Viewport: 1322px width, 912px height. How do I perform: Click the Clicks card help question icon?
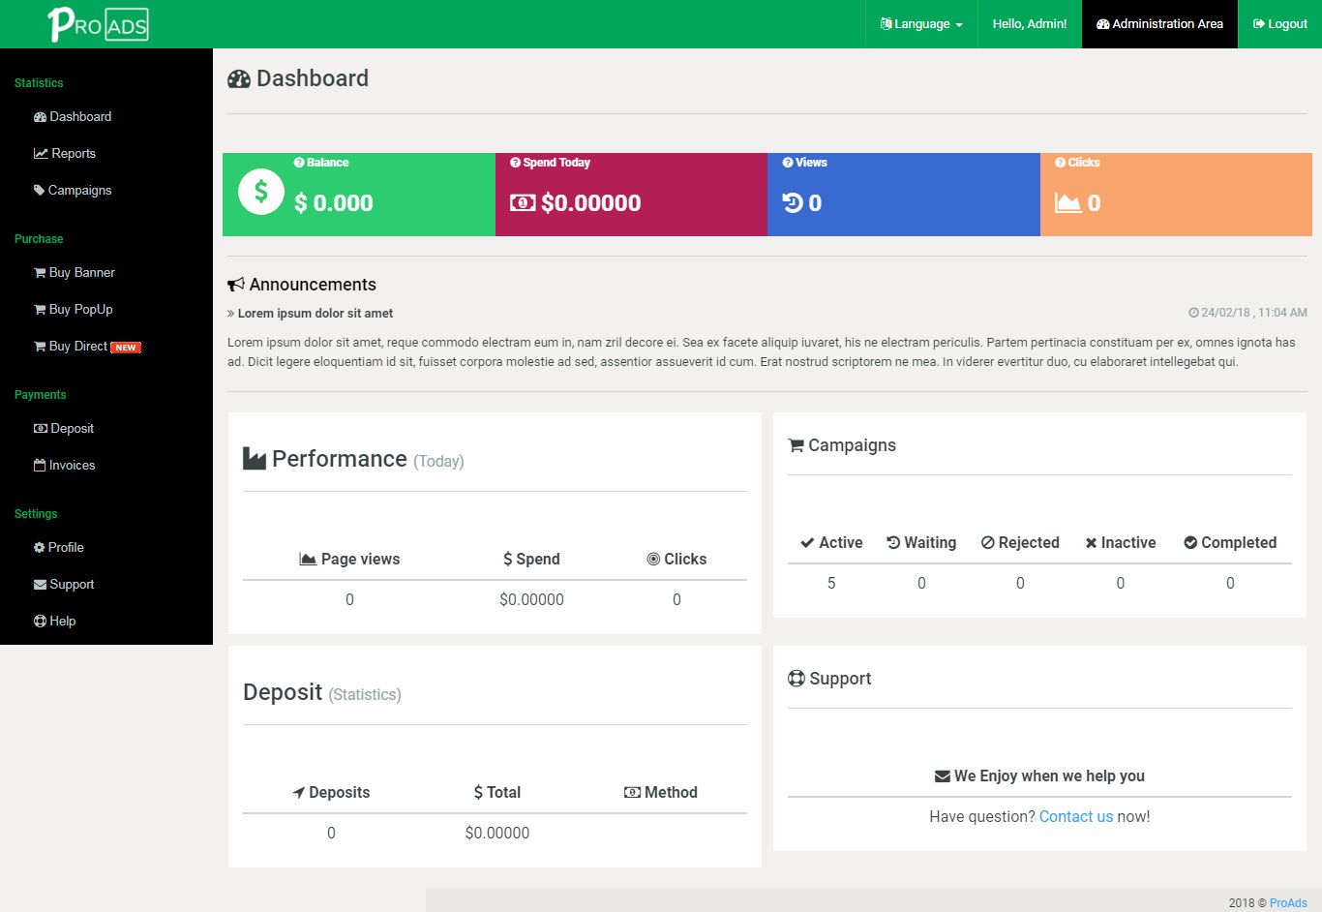1061,163
